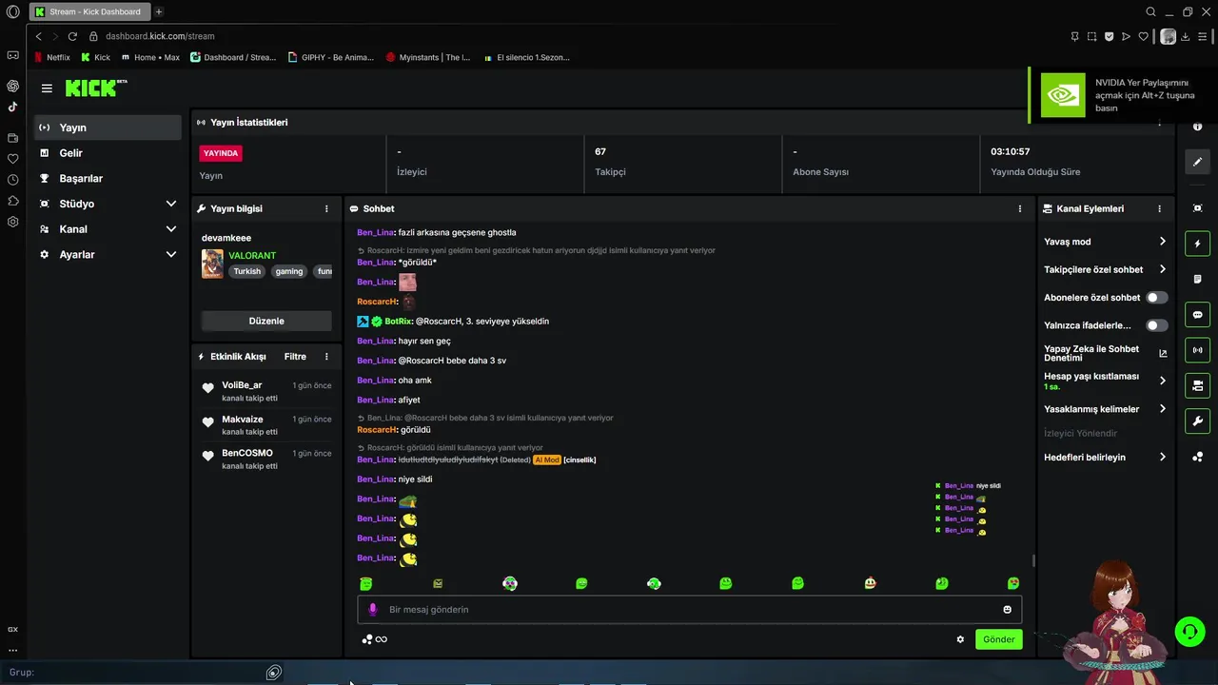Switch to Stream - Kick Dashboard tab
The height and width of the screenshot is (685, 1218).
click(x=88, y=12)
